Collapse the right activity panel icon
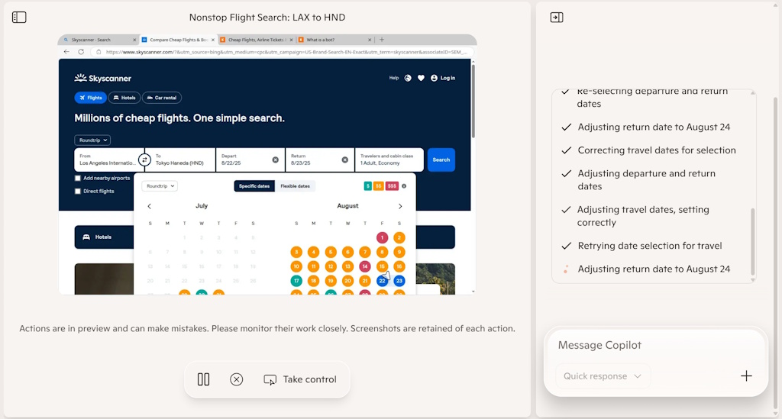 557,18
